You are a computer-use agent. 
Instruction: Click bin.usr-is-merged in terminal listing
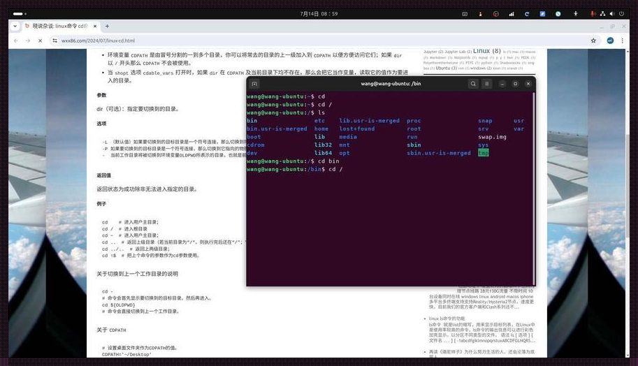(x=277, y=129)
